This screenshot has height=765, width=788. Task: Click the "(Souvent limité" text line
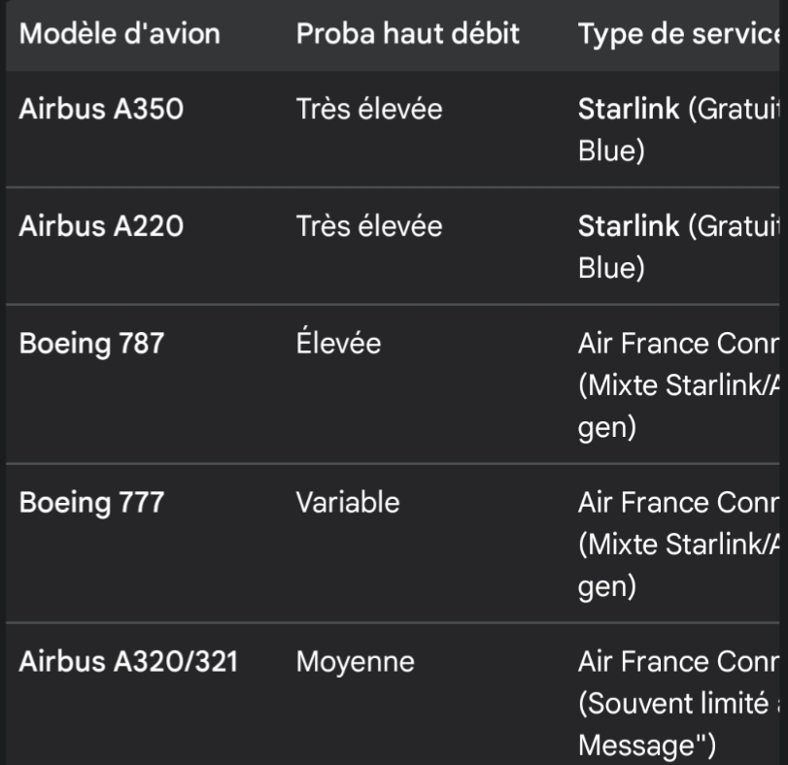(x=679, y=705)
